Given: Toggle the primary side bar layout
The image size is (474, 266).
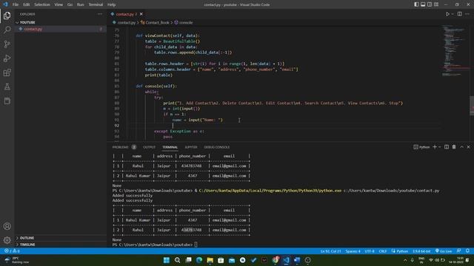Looking at the screenshot, I should (x=416, y=4).
